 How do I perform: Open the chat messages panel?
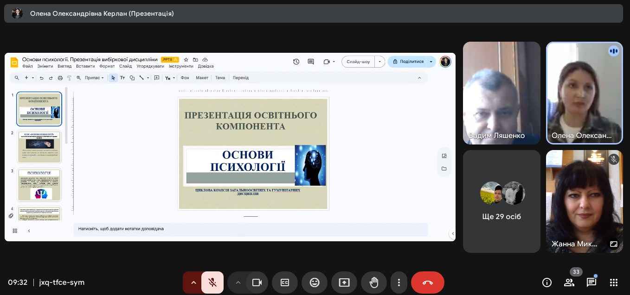591,282
